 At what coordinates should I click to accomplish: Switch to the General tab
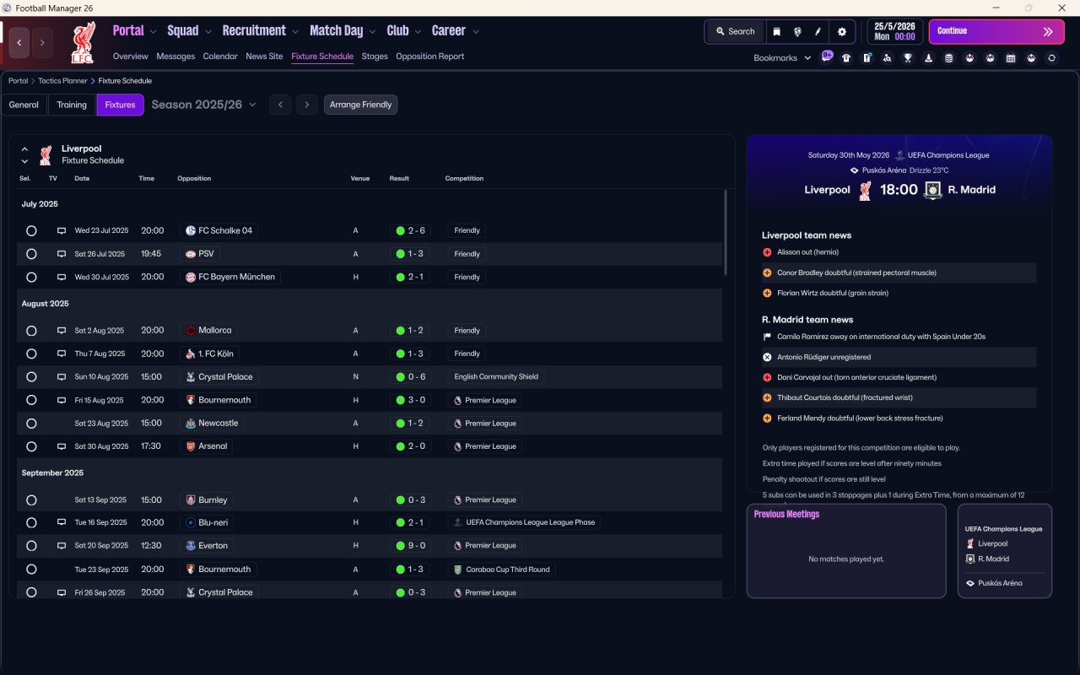tap(24, 105)
